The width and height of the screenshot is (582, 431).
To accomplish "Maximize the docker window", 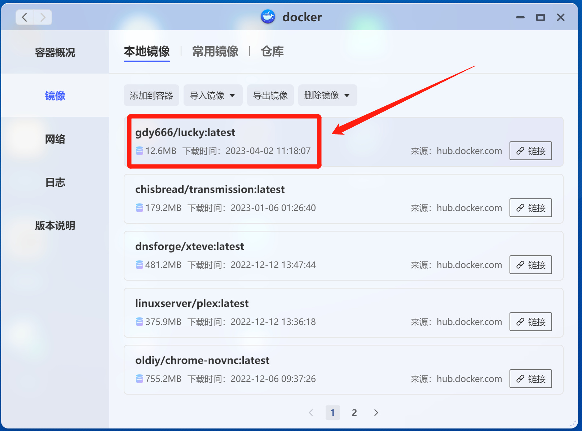I will click(x=541, y=17).
